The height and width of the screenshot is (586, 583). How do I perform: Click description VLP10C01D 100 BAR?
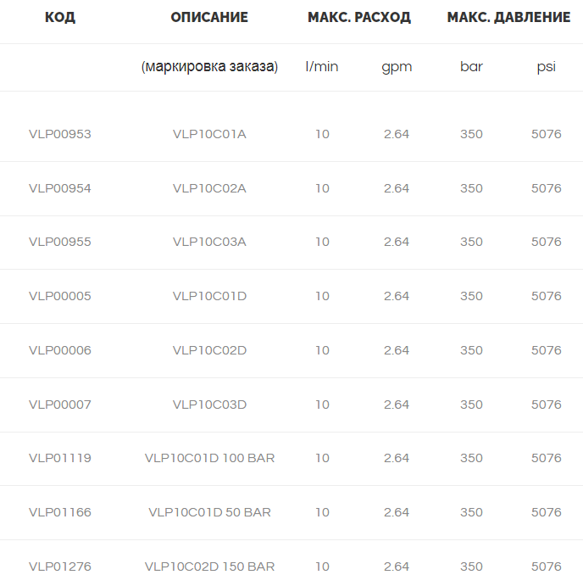pos(209,458)
